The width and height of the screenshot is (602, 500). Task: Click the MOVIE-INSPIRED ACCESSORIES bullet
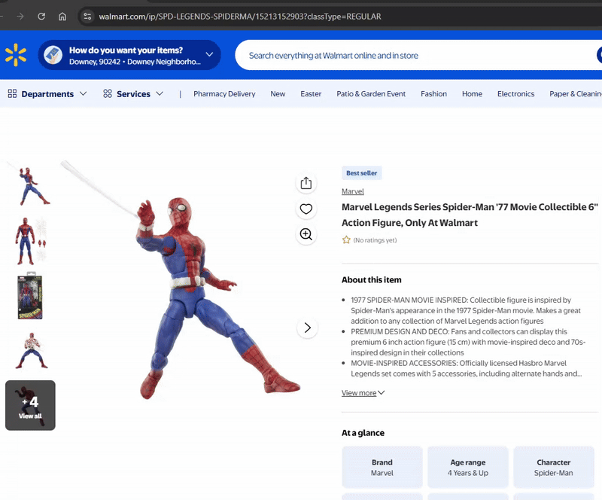click(x=466, y=368)
